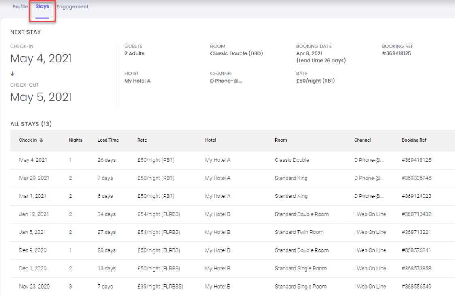Go to the Engagement tab
This screenshot has height=295, width=455.
[x=72, y=7]
